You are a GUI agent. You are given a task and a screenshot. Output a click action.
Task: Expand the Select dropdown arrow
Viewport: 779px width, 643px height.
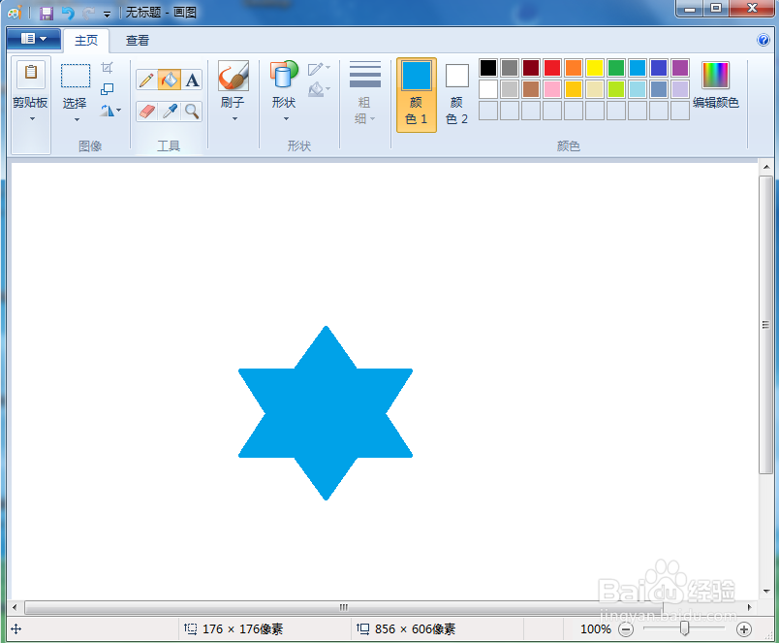[77, 120]
